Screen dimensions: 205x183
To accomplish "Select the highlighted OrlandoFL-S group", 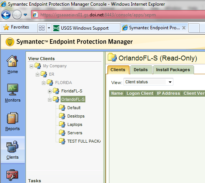I will pyautogui.click(x=73, y=99).
